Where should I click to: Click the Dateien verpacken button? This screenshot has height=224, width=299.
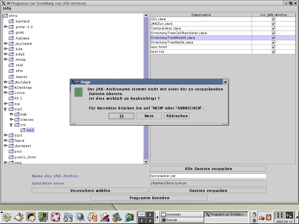click(x=208, y=191)
